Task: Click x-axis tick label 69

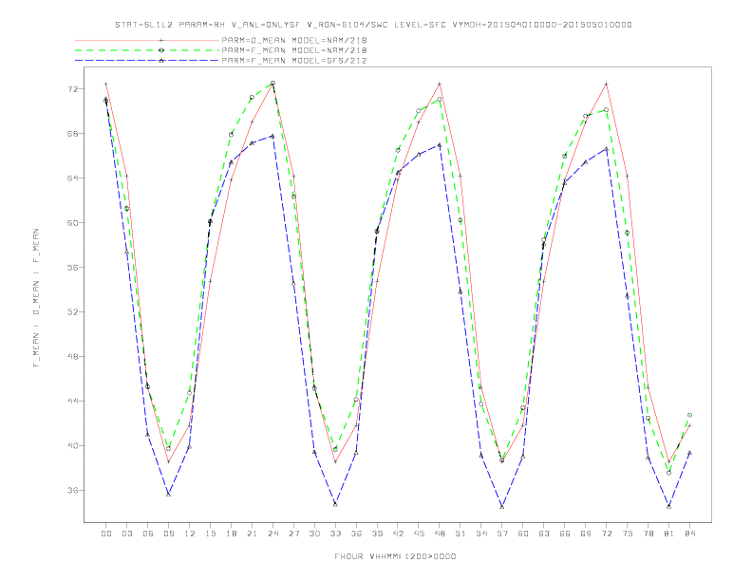Action: [586, 534]
